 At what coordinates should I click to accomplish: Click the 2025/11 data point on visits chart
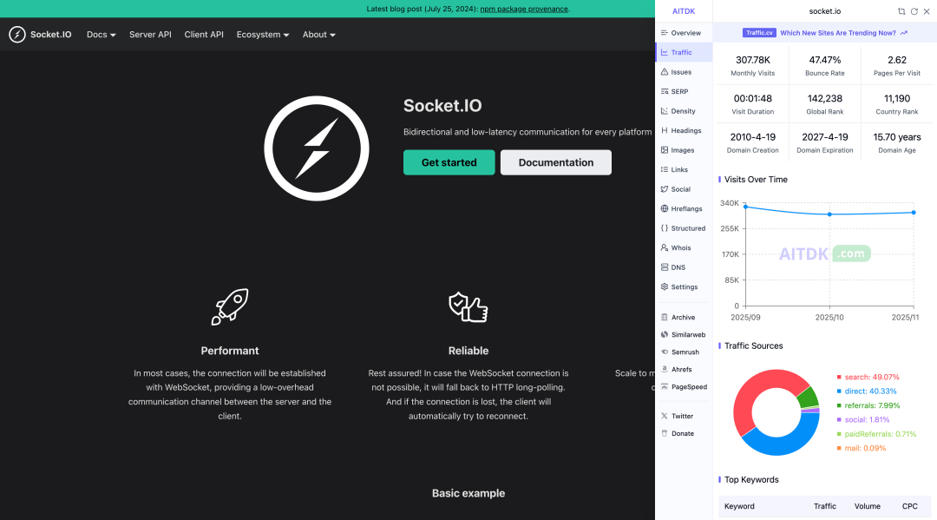click(914, 212)
